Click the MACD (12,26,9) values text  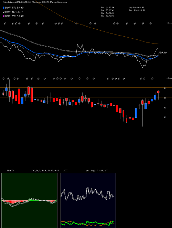(45, 171)
